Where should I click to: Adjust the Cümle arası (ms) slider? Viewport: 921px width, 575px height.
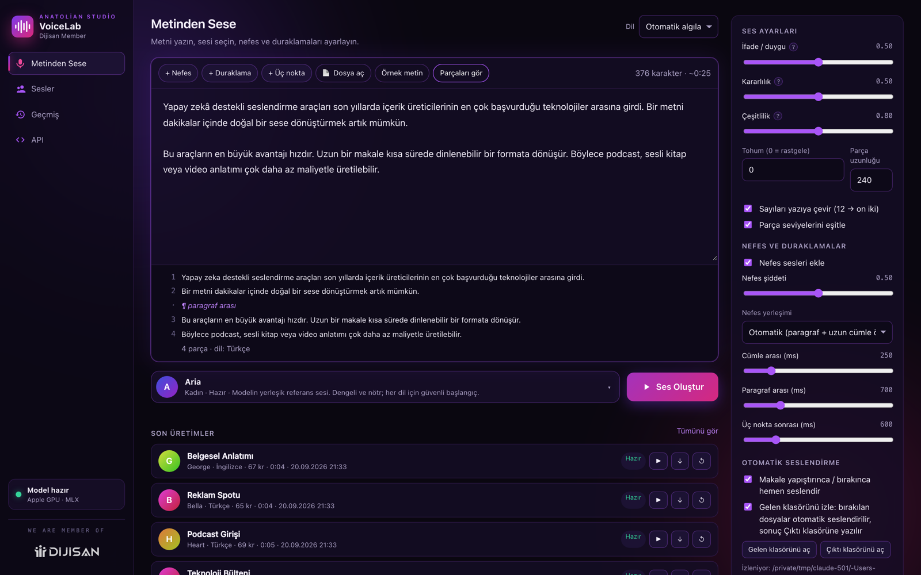coord(818,371)
